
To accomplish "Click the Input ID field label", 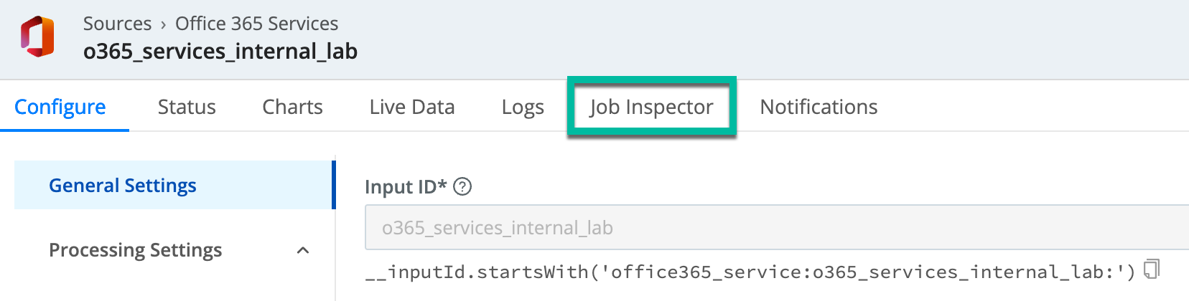I will [x=406, y=187].
